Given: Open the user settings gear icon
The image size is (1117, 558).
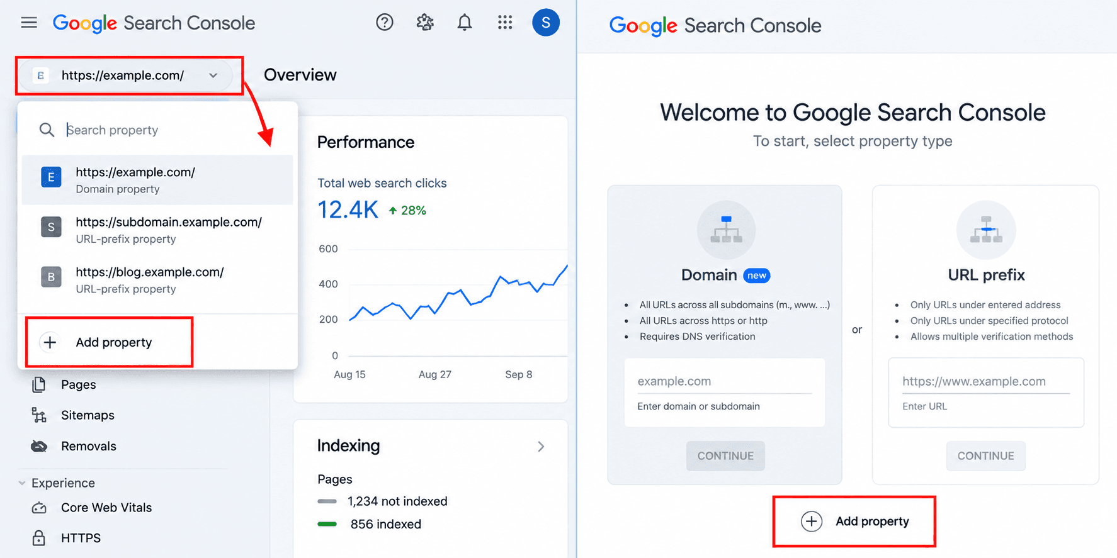Looking at the screenshot, I should tap(425, 23).
